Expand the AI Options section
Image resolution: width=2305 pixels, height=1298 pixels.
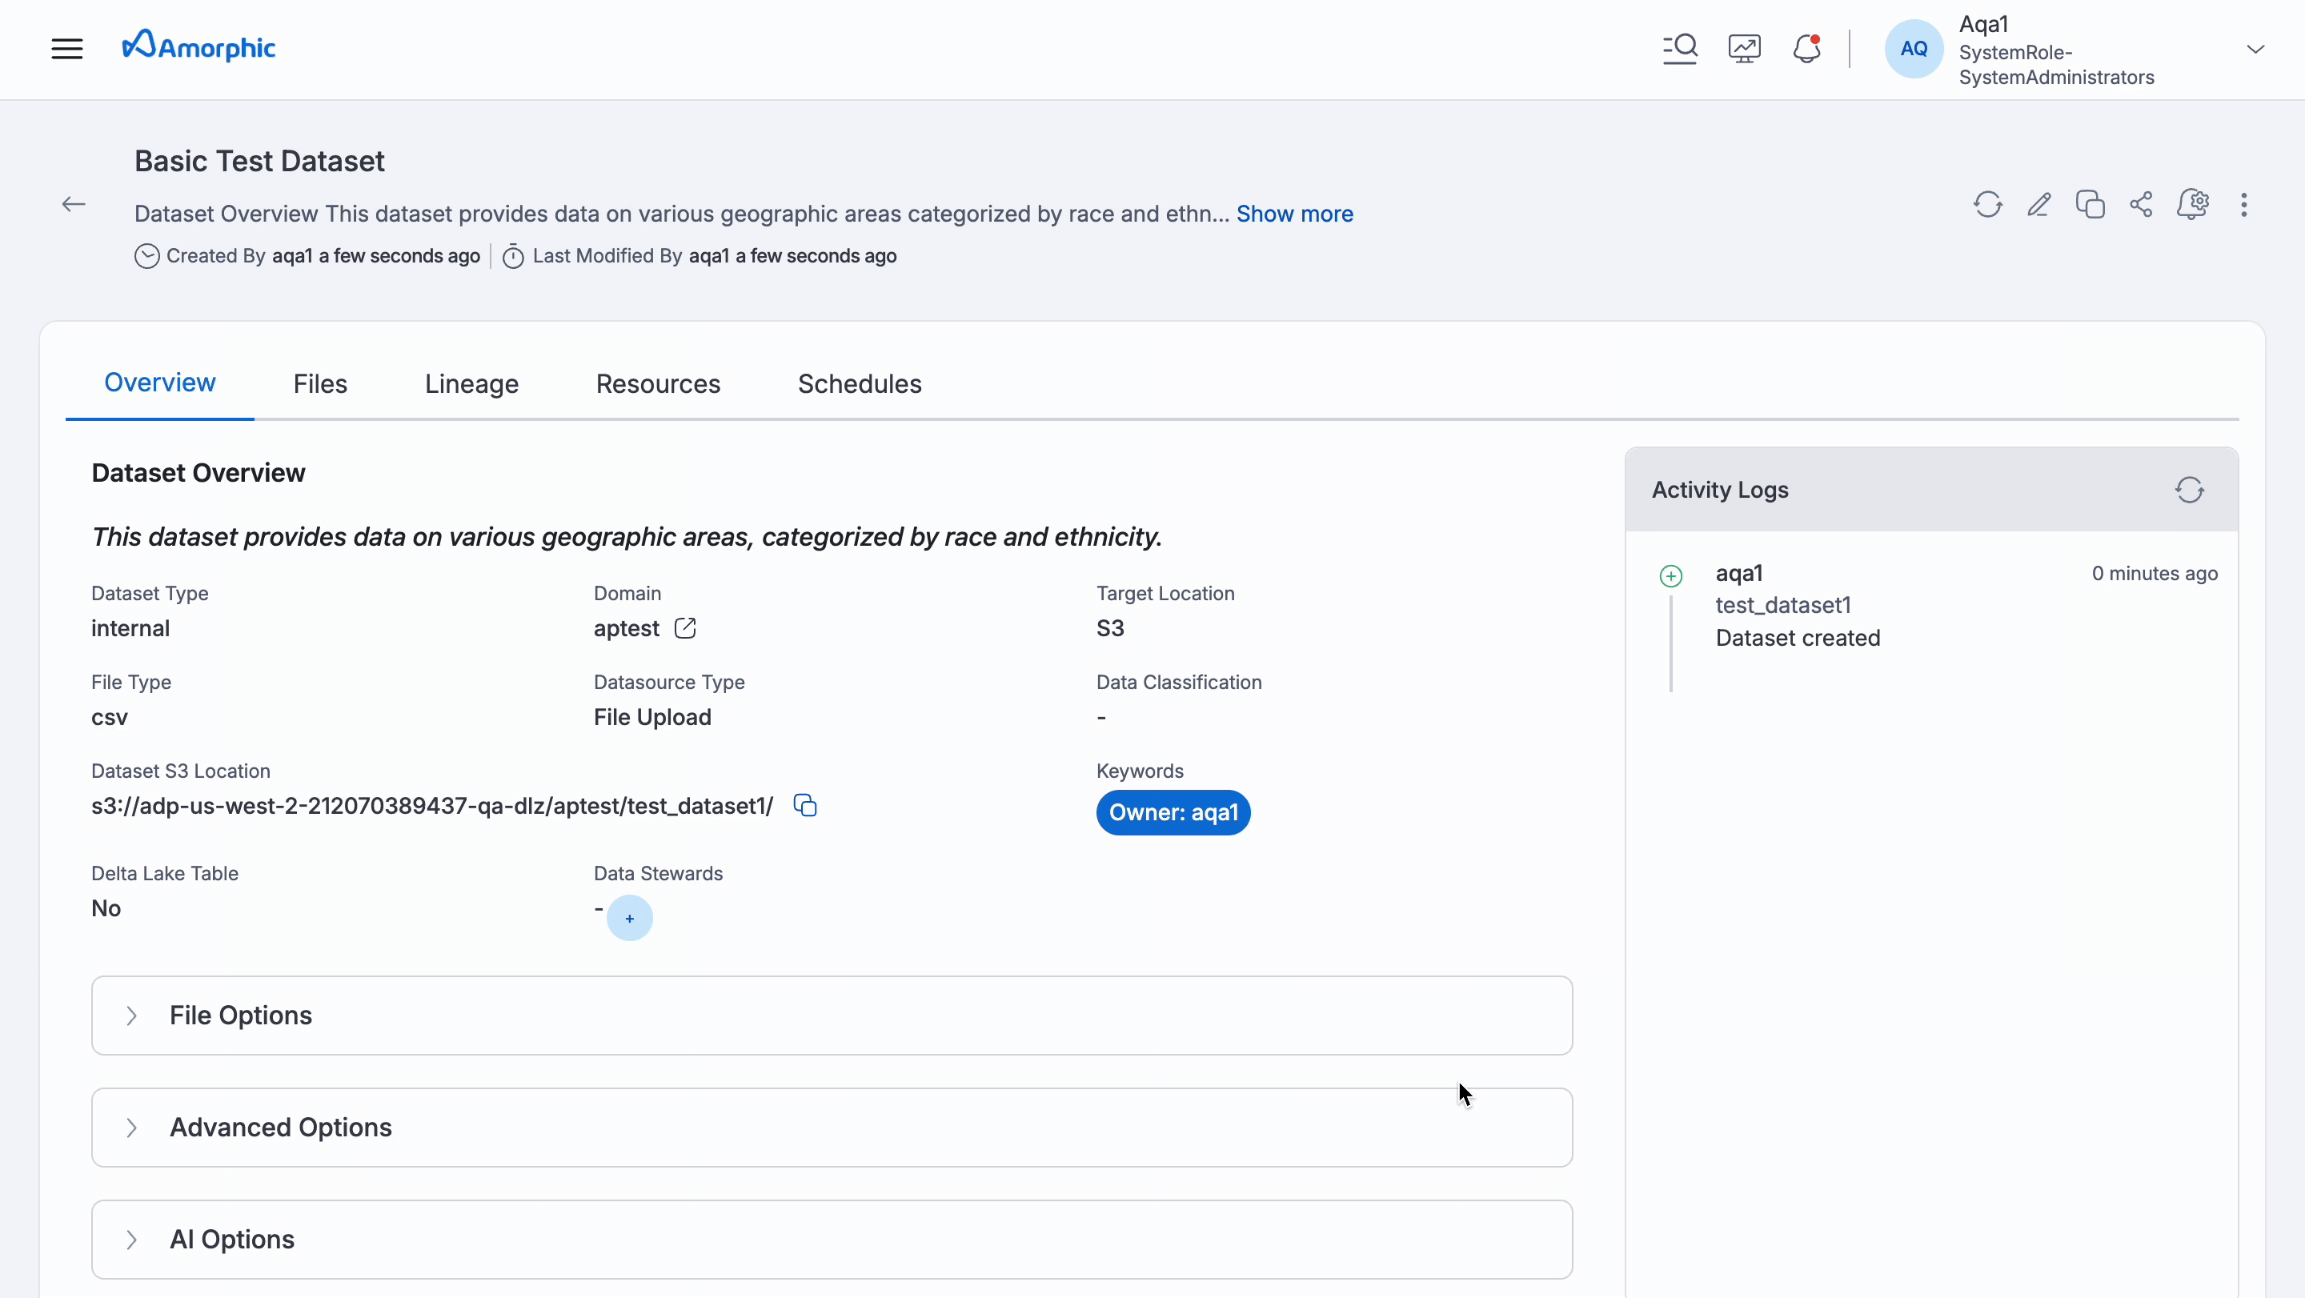pyautogui.click(x=230, y=1239)
